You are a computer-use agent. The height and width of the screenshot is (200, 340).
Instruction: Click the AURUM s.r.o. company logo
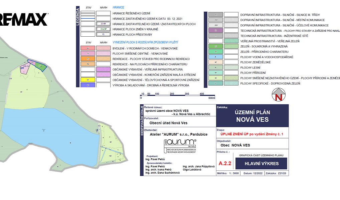click(180, 146)
